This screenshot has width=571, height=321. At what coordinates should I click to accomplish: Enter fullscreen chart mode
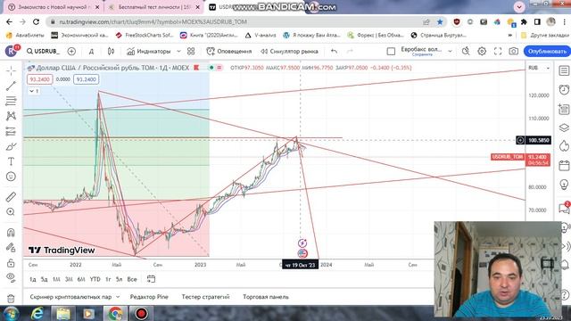click(x=498, y=52)
